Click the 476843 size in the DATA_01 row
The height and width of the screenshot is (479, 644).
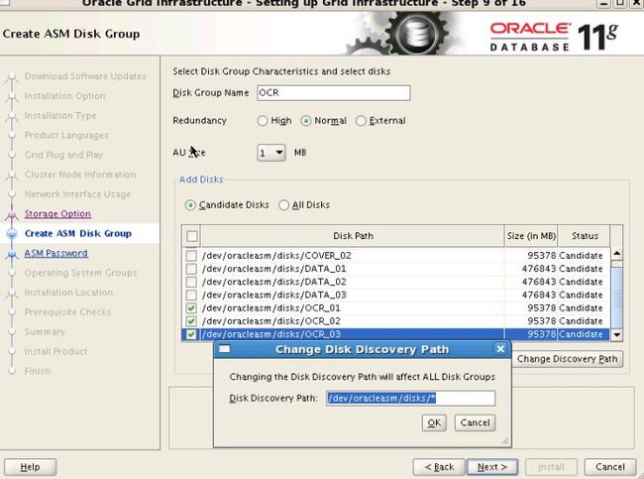tap(539, 269)
